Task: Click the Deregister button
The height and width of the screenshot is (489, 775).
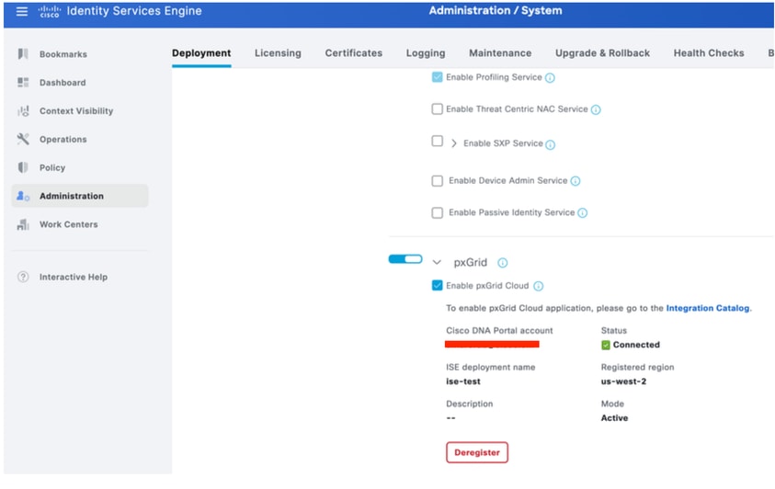Action: point(477,452)
